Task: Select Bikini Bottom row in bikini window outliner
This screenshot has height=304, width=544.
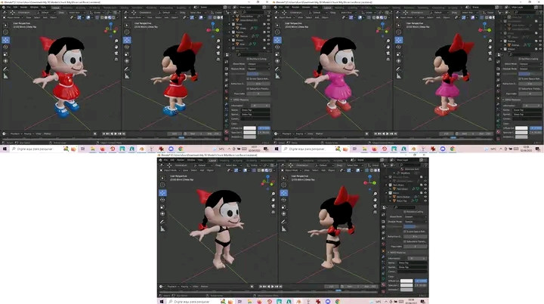Action: (x=403, y=197)
